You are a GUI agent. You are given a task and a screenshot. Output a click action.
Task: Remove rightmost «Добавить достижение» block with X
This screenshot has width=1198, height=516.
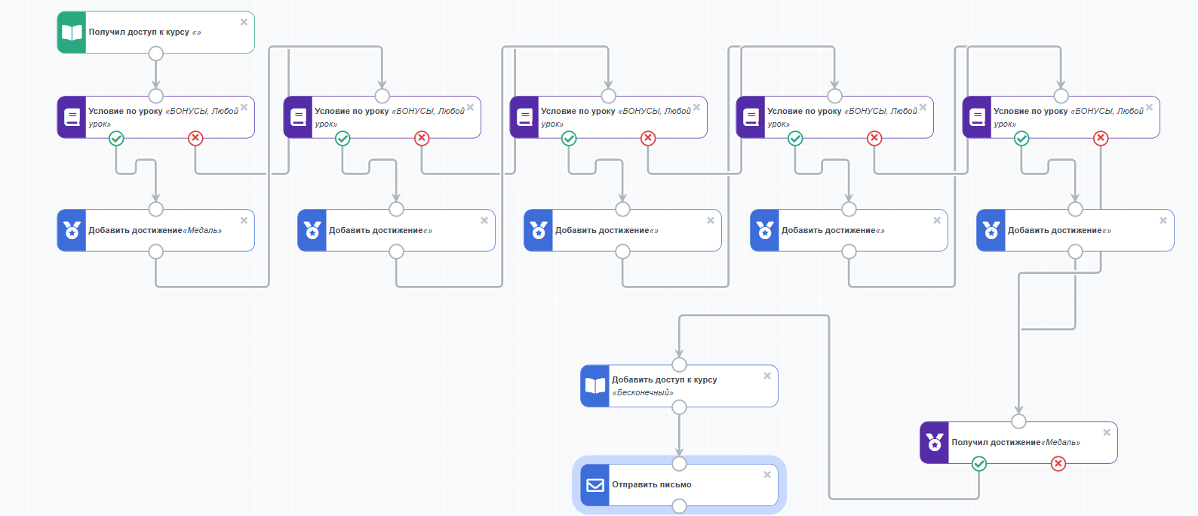[x=1163, y=220]
